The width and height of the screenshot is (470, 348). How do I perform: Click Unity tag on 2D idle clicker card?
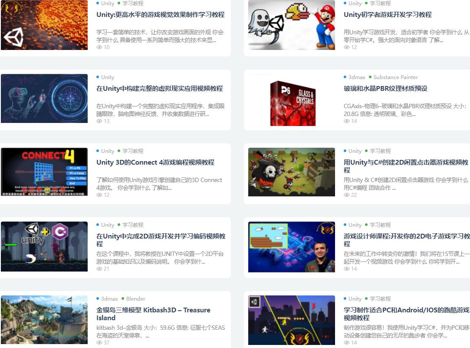(355, 151)
